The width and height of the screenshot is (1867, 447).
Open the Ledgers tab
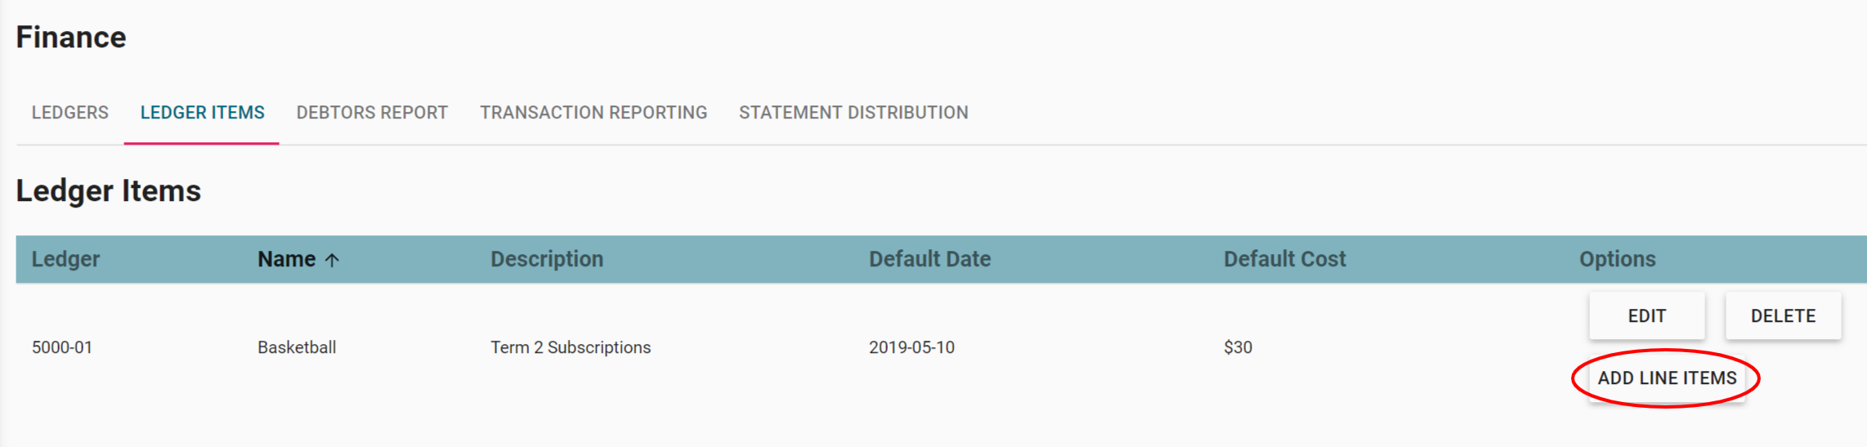tap(70, 113)
